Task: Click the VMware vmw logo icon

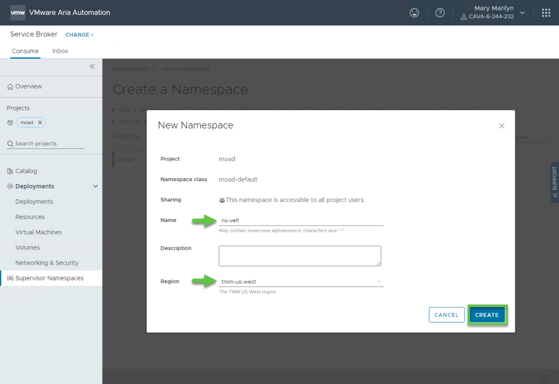Action: pos(17,13)
